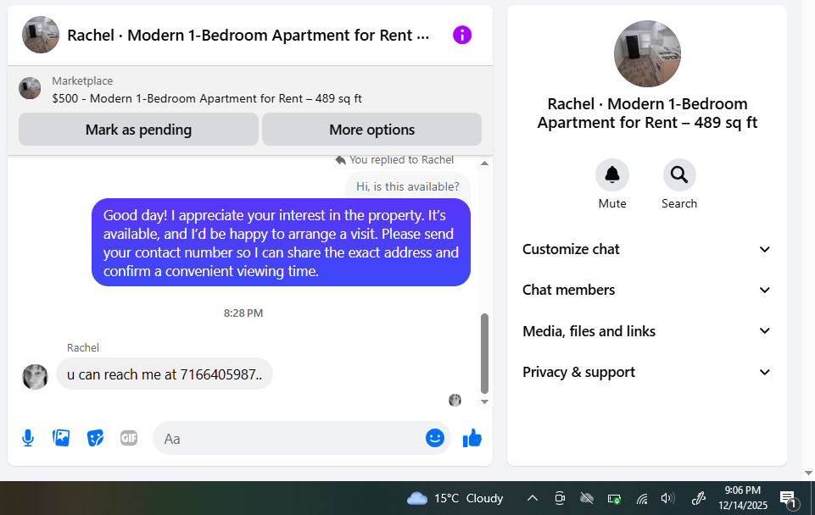Open the GIF picker icon
The height and width of the screenshot is (515, 815).
click(x=129, y=438)
